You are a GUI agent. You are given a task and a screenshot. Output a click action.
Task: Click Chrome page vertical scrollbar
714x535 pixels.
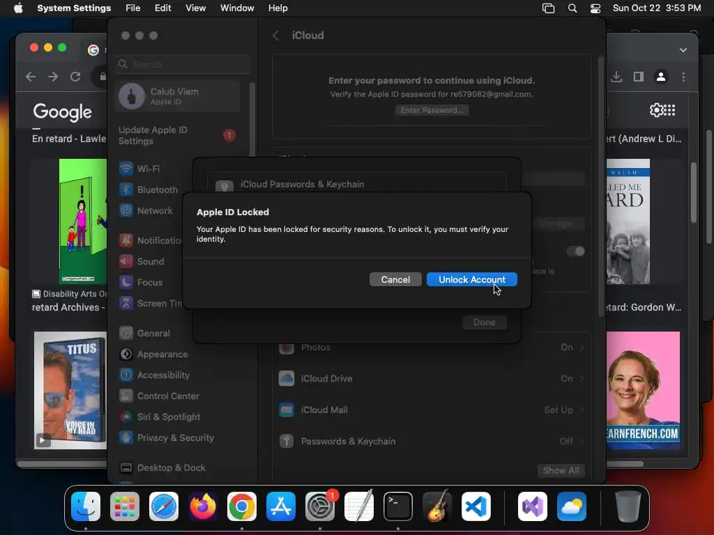694,193
